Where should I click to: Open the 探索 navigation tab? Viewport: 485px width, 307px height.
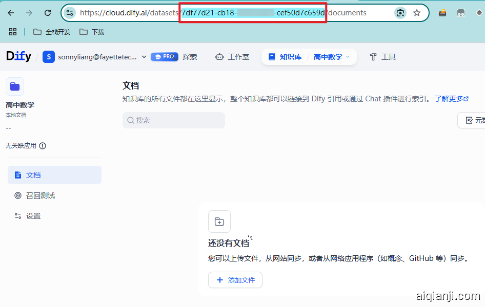click(190, 57)
